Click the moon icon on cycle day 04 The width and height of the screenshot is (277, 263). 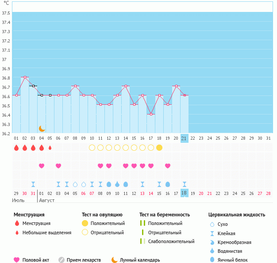pos(42,129)
